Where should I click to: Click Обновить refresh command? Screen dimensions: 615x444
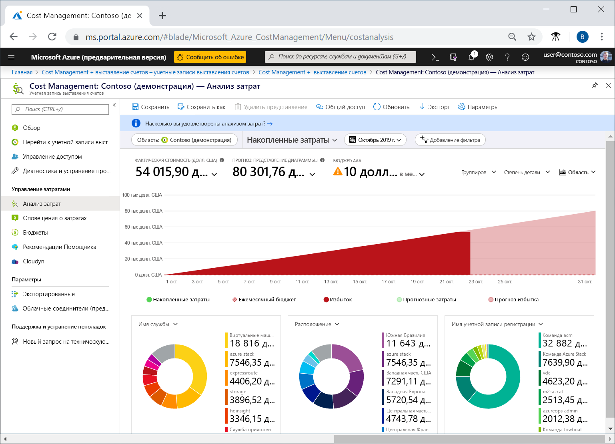(x=391, y=107)
